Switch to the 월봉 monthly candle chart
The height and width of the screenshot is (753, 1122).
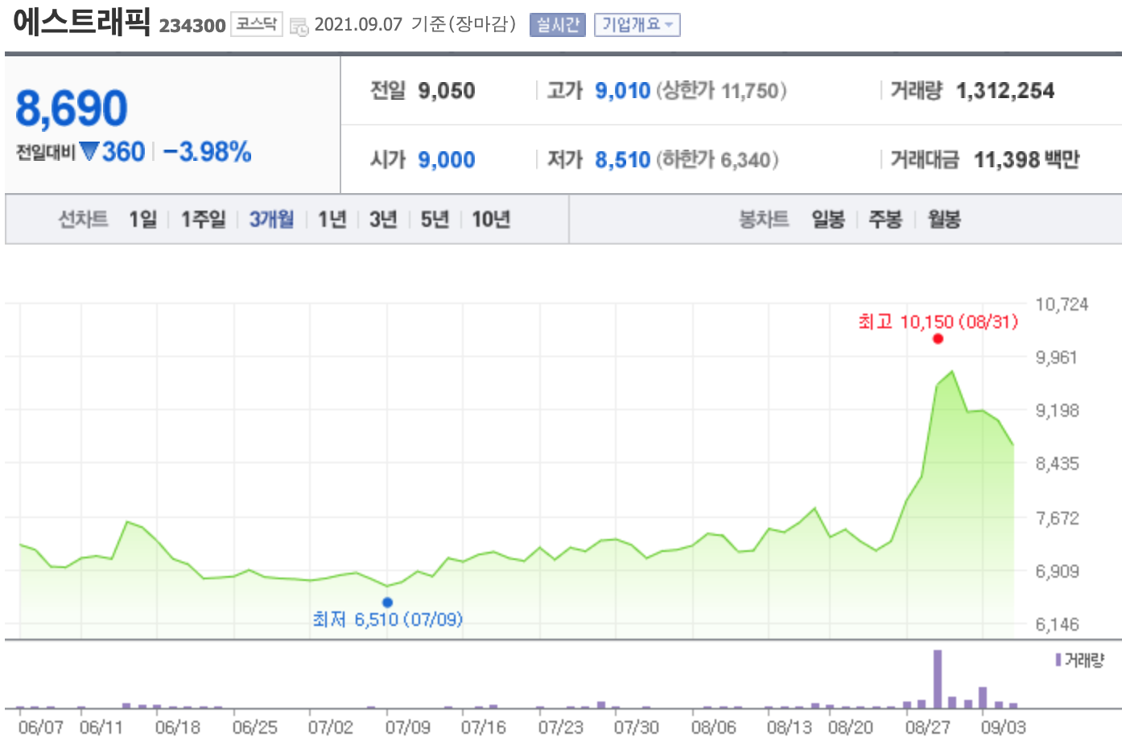944,219
